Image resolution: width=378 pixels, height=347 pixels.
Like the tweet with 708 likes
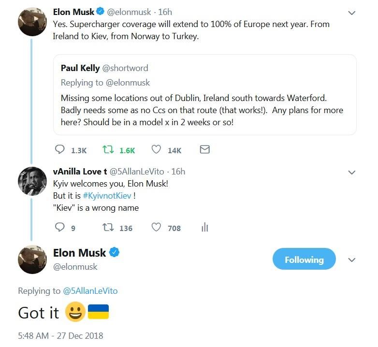(x=156, y=227)
